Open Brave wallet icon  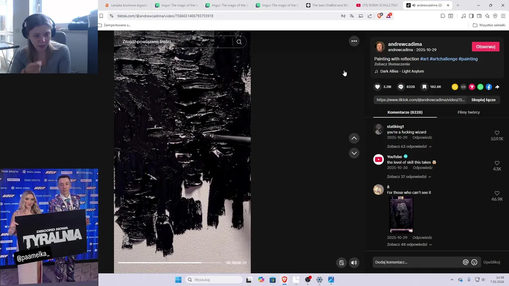coord(479,16)
